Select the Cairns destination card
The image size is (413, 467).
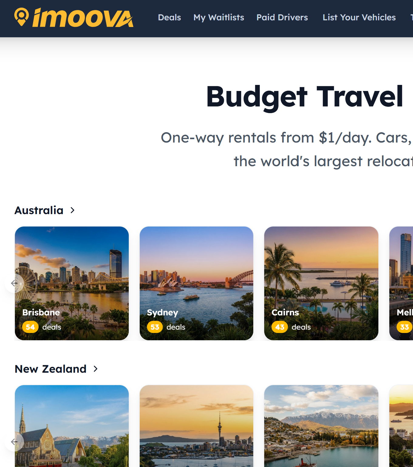point(321,283)
